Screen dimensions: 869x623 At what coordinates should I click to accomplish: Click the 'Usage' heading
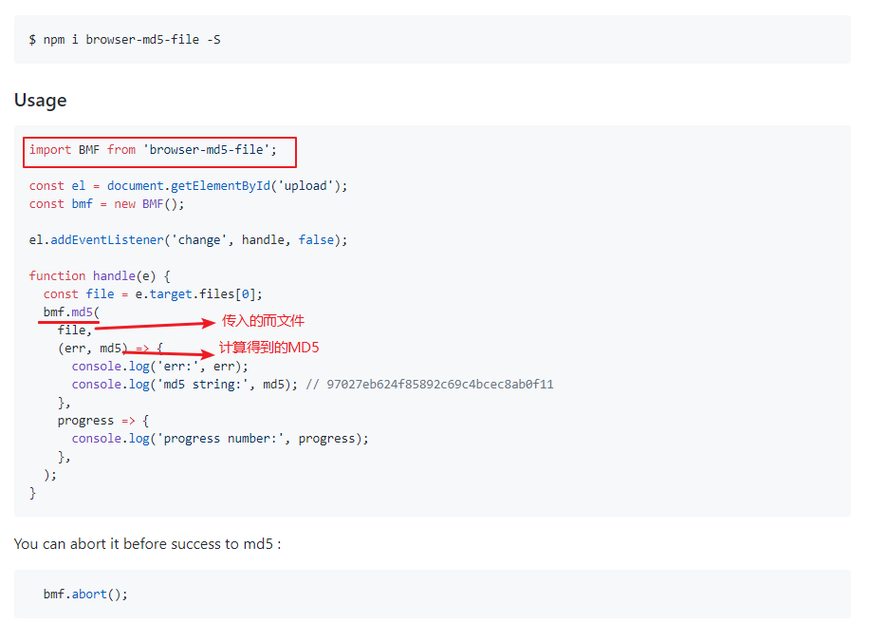click(41, 101)
